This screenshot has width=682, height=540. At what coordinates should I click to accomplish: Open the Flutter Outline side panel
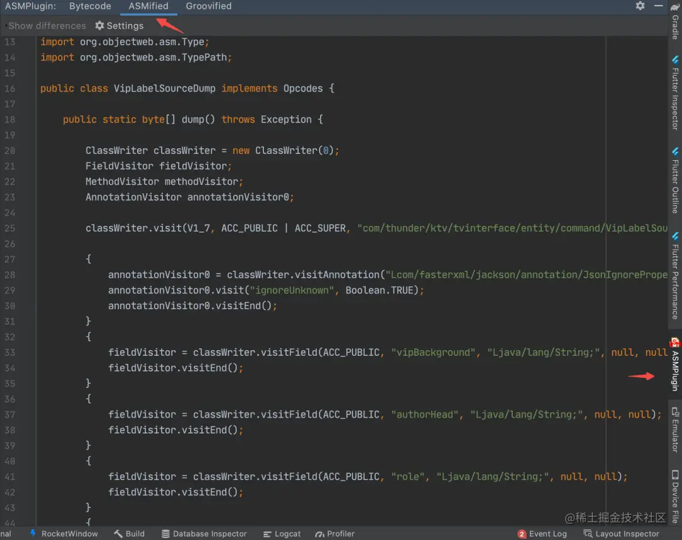[x=675, y=180]
